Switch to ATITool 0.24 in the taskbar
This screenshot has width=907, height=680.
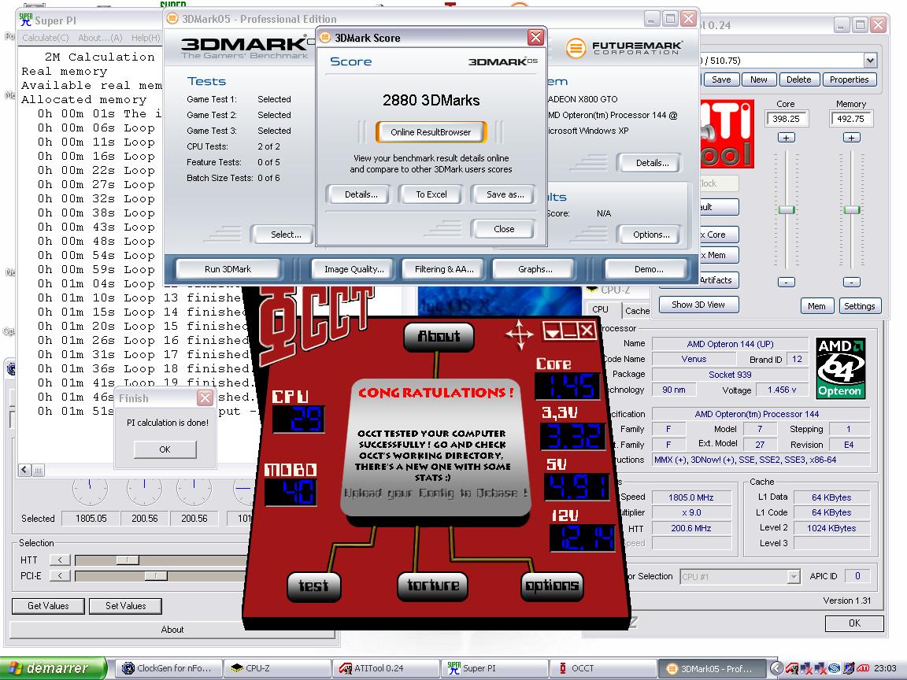pos(386,668)
